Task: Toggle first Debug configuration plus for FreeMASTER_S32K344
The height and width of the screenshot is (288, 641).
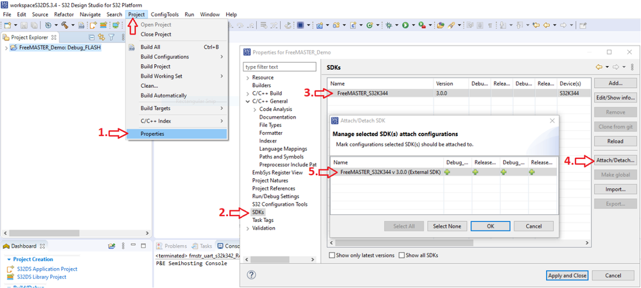Action: tap(448, 172)
